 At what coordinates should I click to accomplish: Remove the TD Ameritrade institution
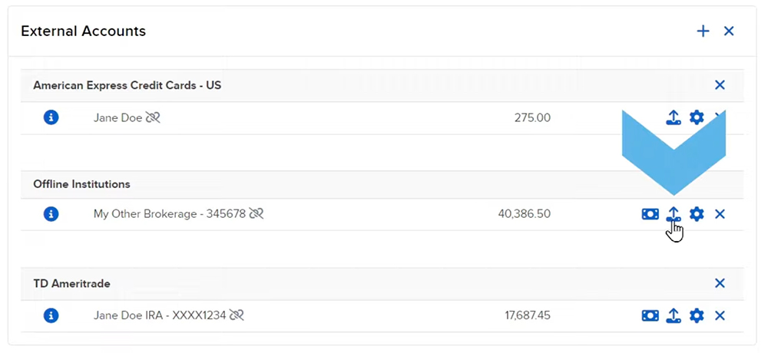[720, 283]
